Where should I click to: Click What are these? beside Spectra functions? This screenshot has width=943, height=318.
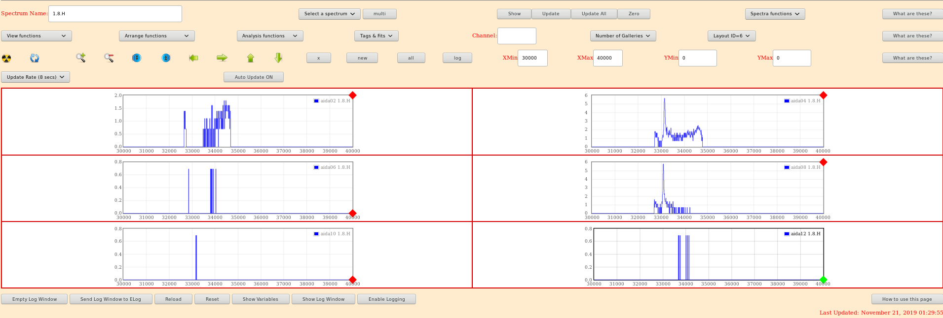pyautogui.click(x=912, y=14)
